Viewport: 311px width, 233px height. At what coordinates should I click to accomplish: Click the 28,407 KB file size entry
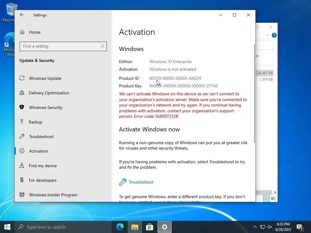265,73
